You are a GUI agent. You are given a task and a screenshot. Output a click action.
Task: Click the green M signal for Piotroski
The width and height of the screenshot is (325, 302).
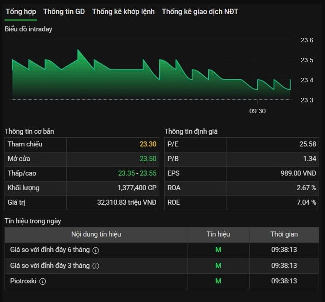pos(218,281)
